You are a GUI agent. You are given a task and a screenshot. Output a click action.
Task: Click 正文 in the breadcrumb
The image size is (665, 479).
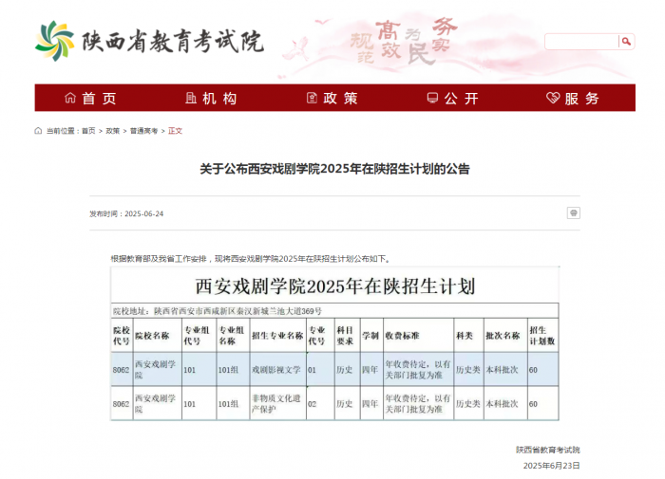pos(175,131)
